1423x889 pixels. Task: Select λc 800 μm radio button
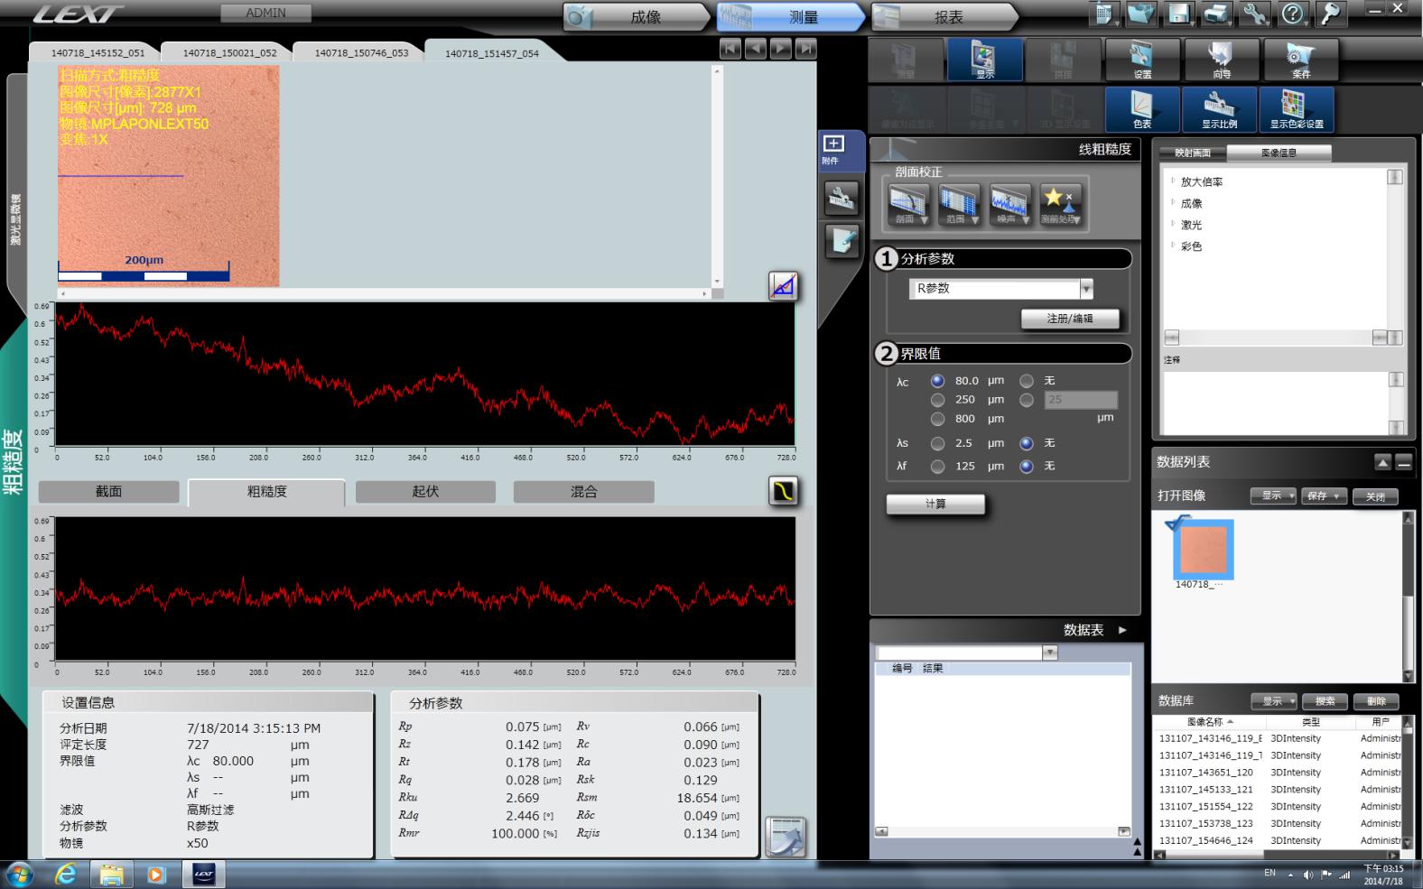click(937, 419)
